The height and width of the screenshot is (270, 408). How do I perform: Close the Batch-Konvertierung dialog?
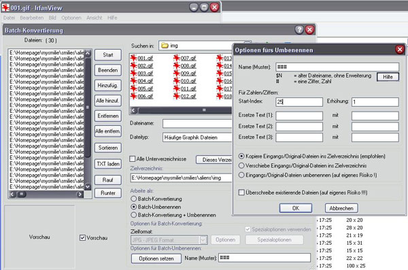pyautogui.click(x=309, y=30)
